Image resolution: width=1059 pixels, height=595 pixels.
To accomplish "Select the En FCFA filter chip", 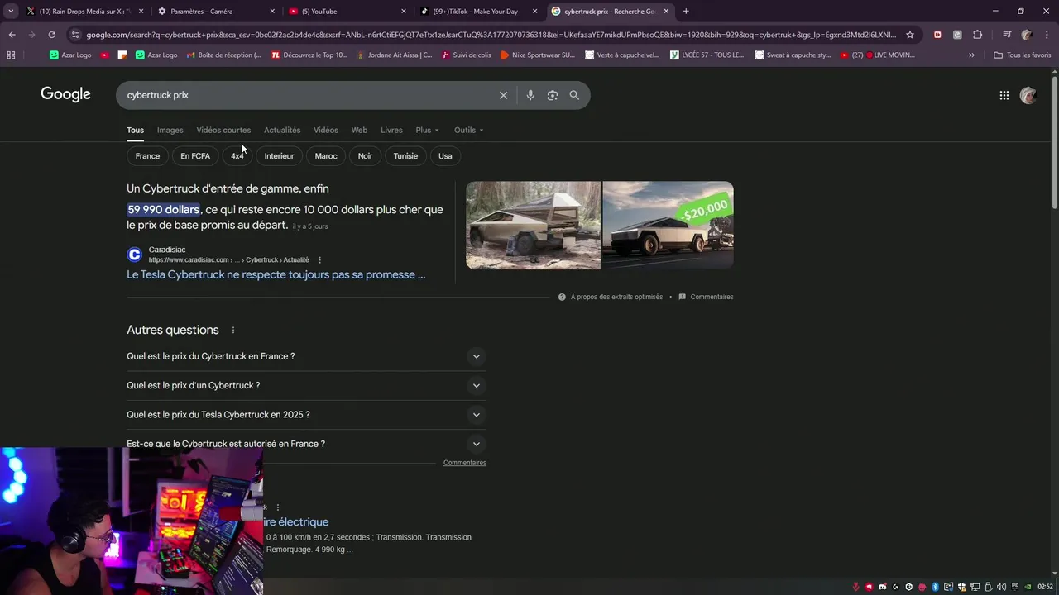I will (x=195, y=156).
